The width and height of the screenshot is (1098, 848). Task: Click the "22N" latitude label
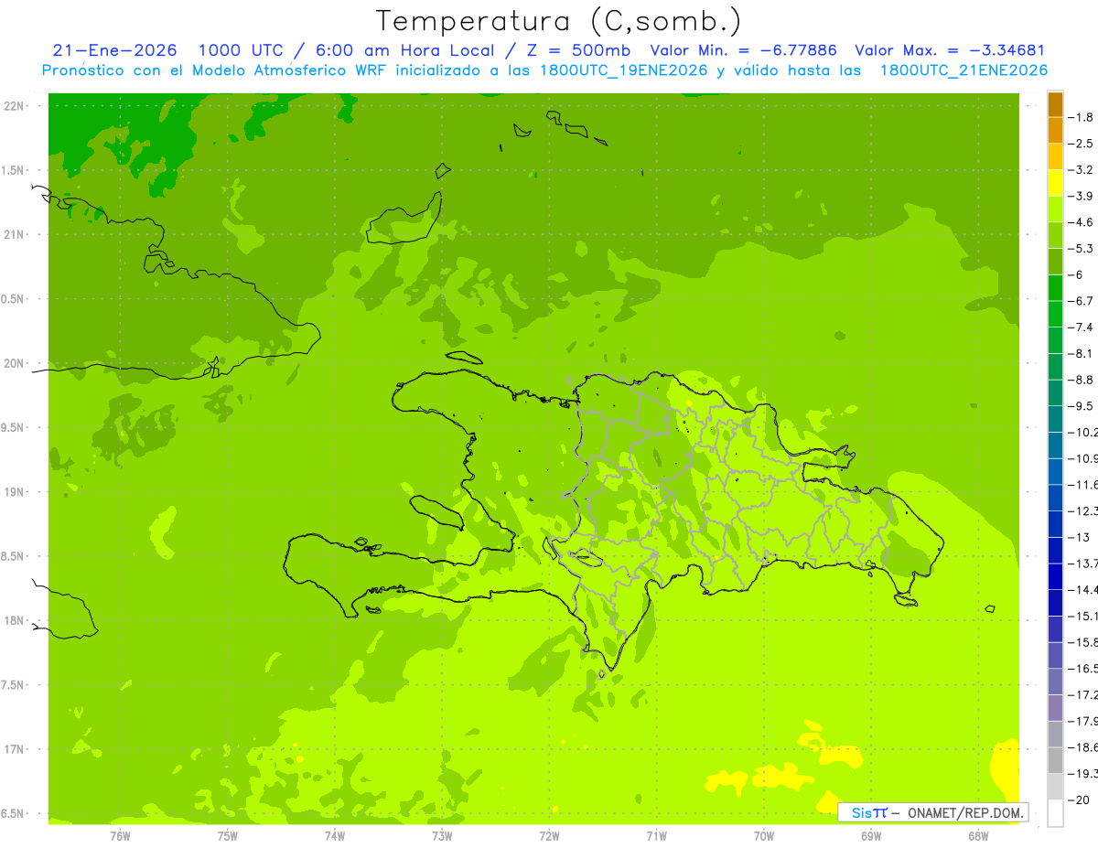(14, 106)
